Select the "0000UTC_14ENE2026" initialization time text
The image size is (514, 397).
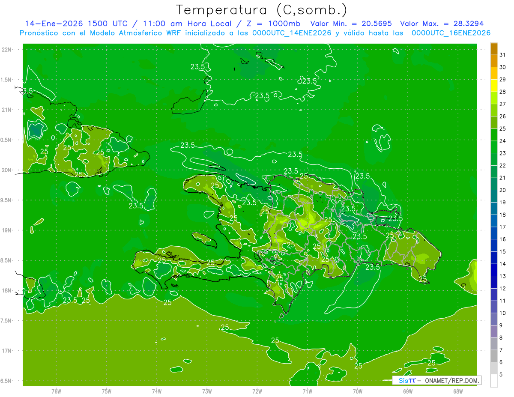[x=292, y=33]
